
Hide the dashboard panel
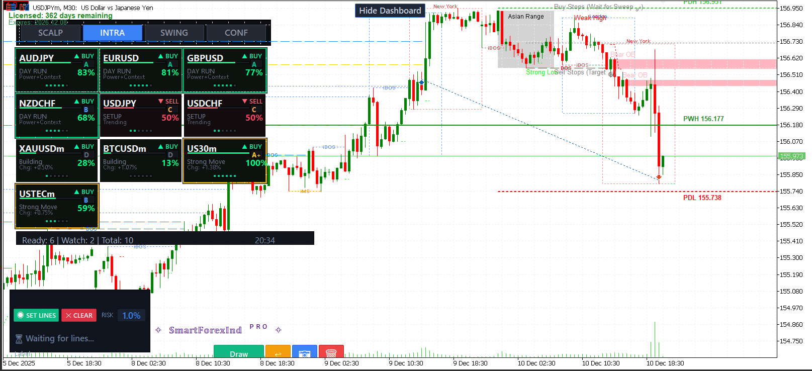(x=390, y=11)
